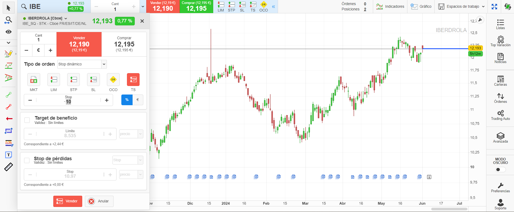
Task: Select the MKT order type icon
Action: pos(34,80)
